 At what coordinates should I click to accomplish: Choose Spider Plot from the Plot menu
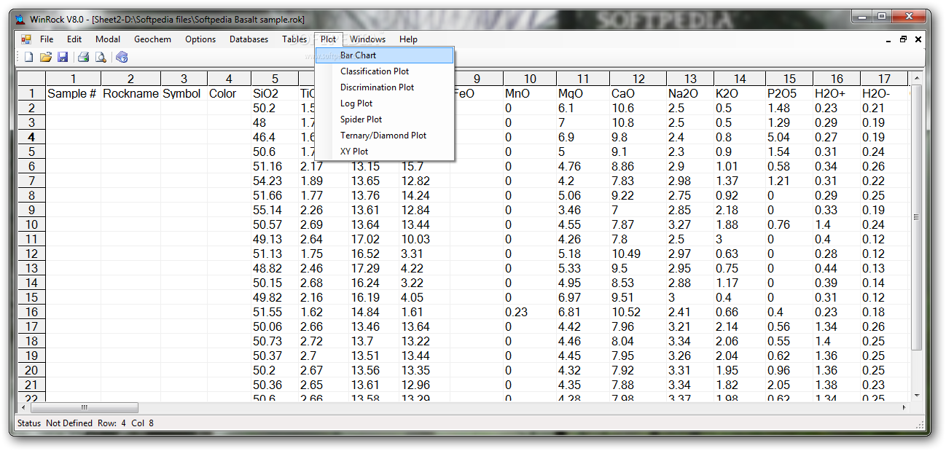point(385,119)
